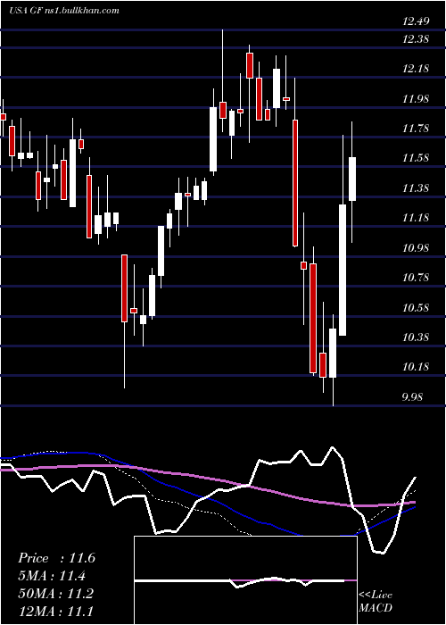446x625 pixels.
Task: Click the 12.18 price axis label
Action: click(416, 69)
